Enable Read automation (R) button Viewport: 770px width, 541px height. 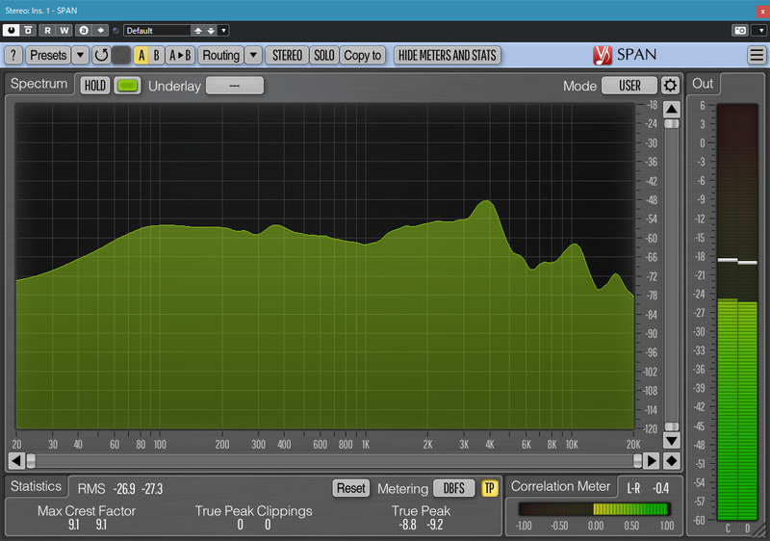(47, 31)
